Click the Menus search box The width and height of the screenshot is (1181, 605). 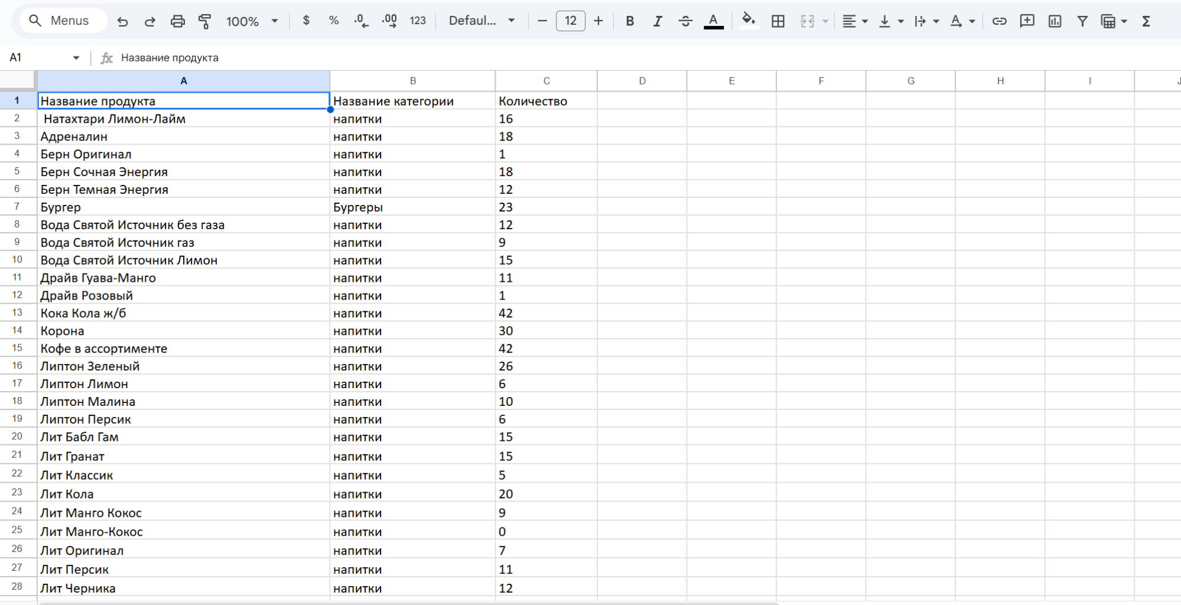[63, 21]
